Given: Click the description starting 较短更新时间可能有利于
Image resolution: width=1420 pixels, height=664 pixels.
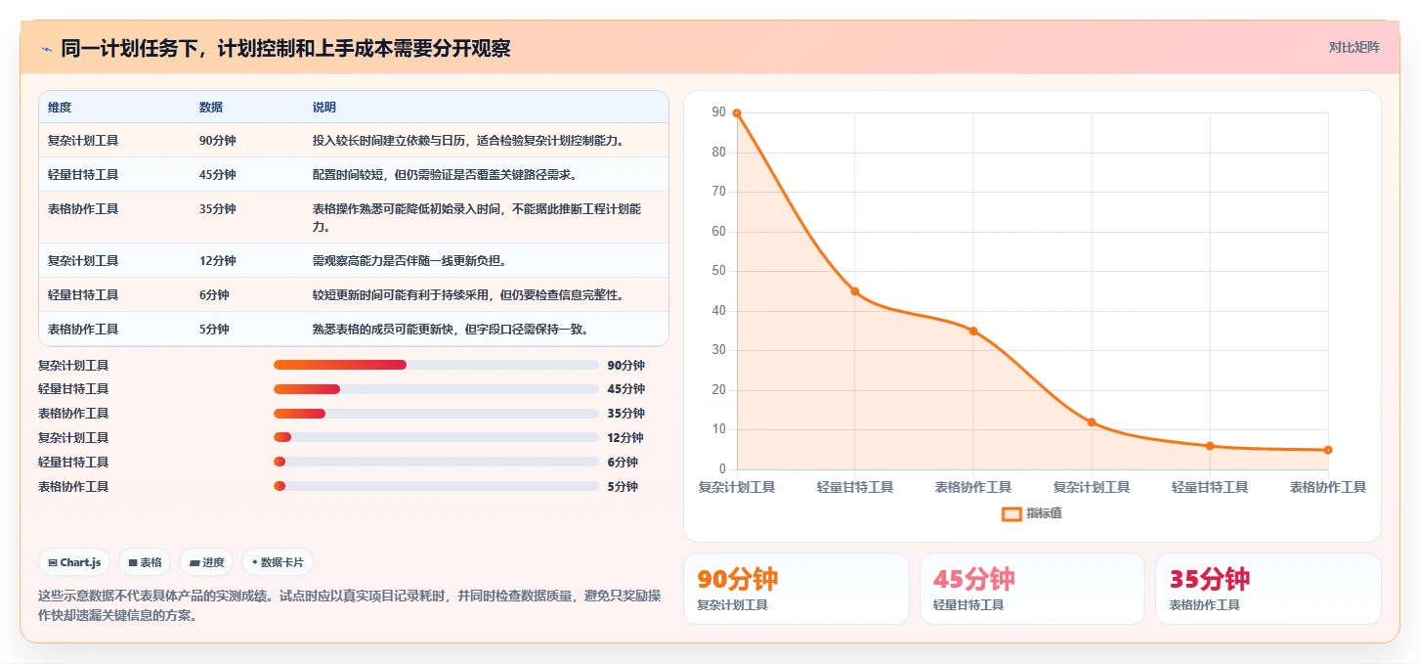Looking at the screenshot, I should click(468, 295).
